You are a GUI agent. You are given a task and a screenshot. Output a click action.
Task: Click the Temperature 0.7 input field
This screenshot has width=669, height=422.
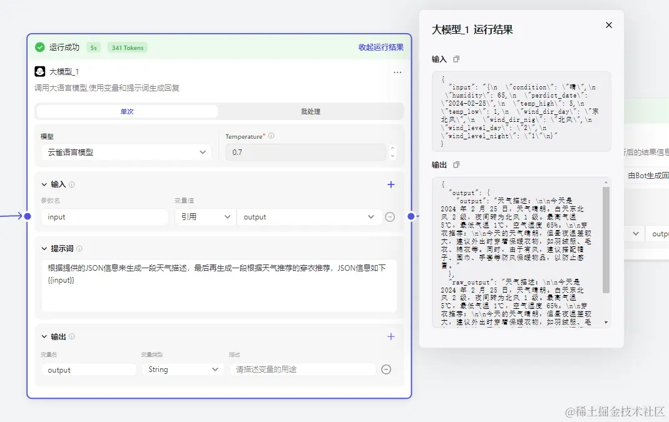click(306, 152)
